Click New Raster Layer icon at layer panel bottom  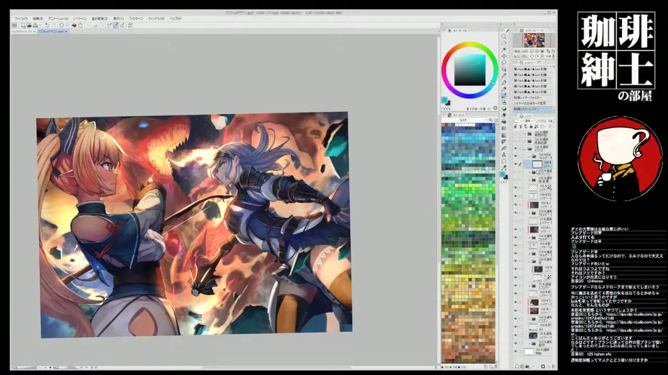coord(517,366)
